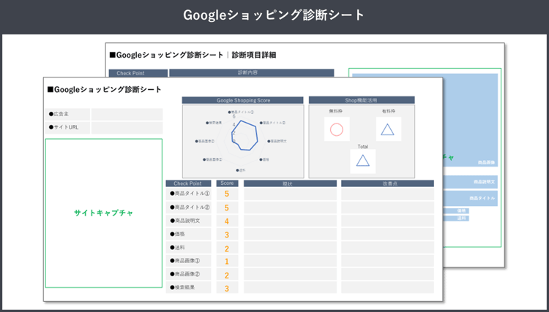549x312 pixels.
Task: Click the 有料枠 label
Action: click(389, 112)
